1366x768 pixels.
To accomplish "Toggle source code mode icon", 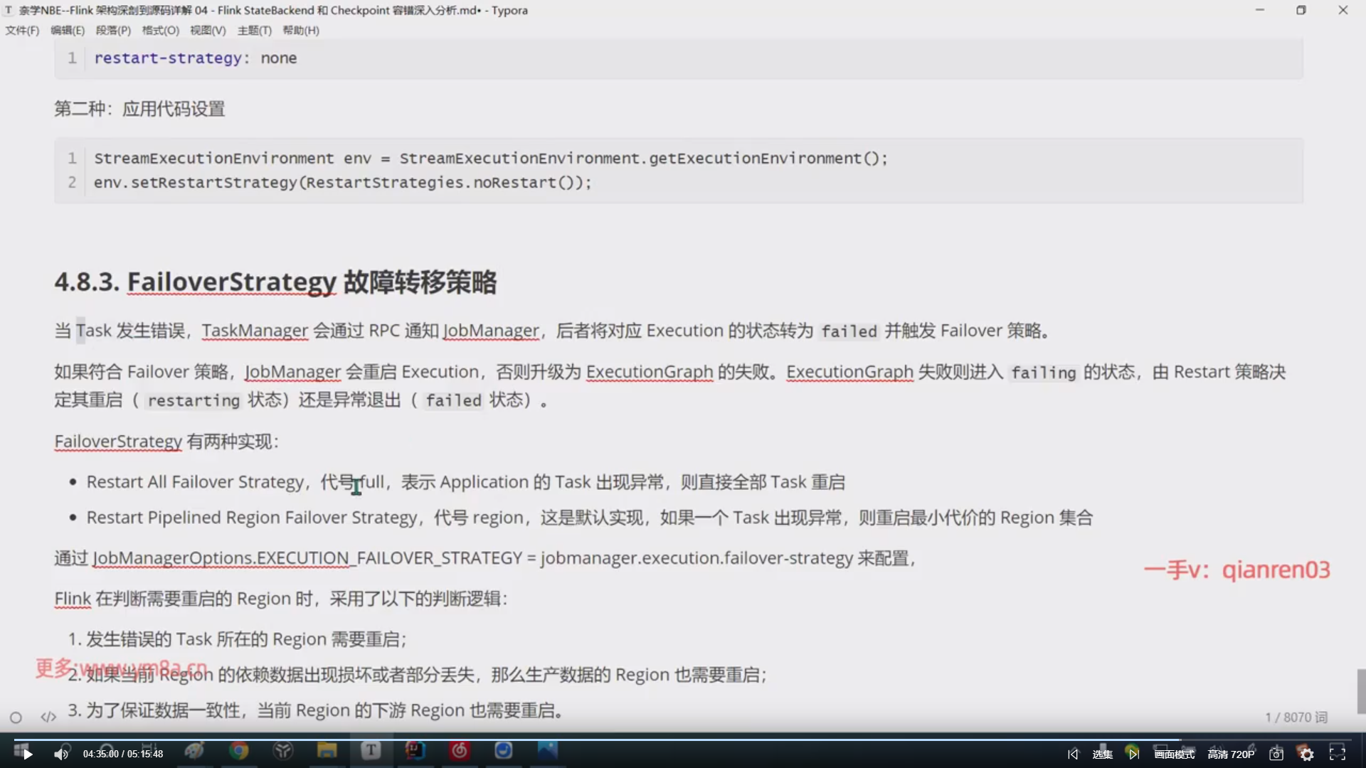I will [48, 718].
